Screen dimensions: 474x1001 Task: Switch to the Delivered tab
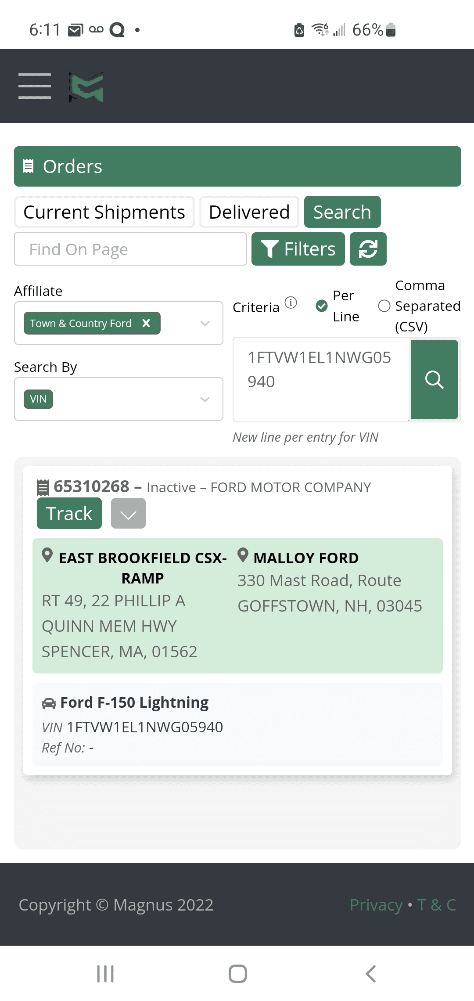click(249, 212)
